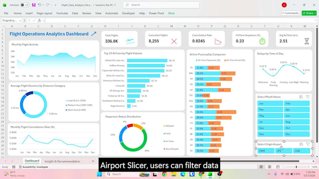Screen dimensions: 319x179
Task: Switch to the Insert ribbon tab
Action: click(x=29, y=13)
